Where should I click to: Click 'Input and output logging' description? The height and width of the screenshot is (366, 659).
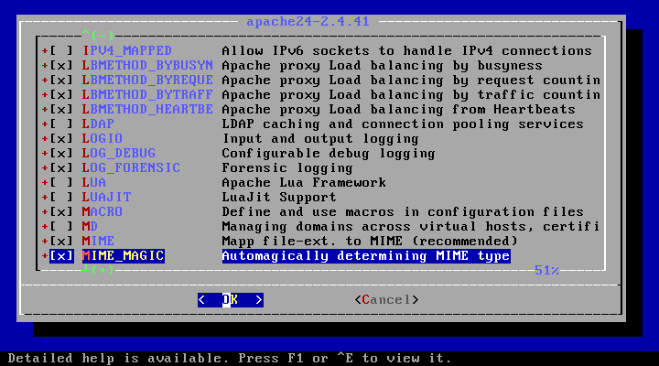(x=320, y=139)
